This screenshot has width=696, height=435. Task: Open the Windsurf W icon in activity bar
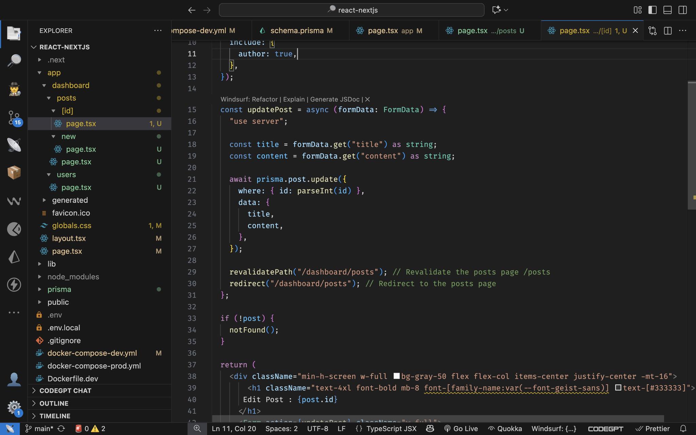pos(14,201)
